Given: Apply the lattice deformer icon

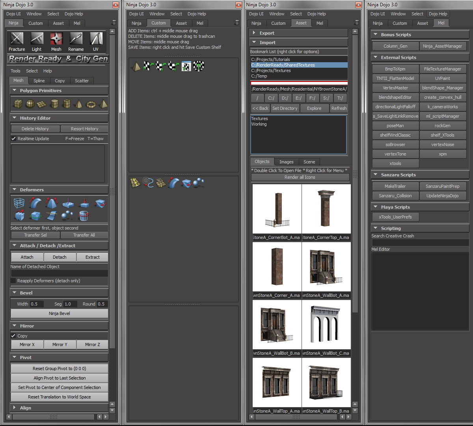Looking at the screenshot, I should tap(18, 203).
